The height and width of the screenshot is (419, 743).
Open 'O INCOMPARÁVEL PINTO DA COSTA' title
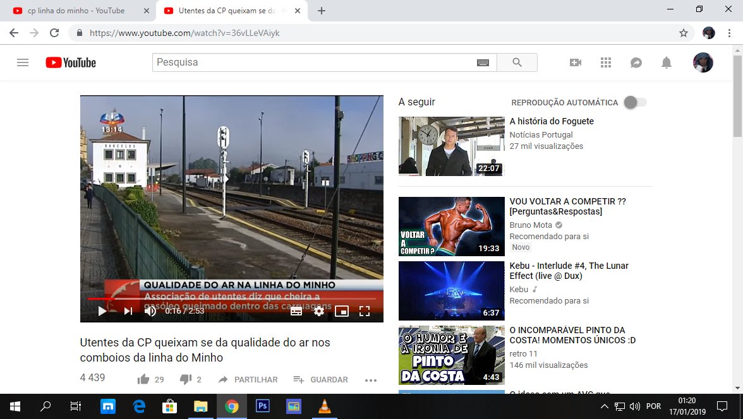click(572, 335)
